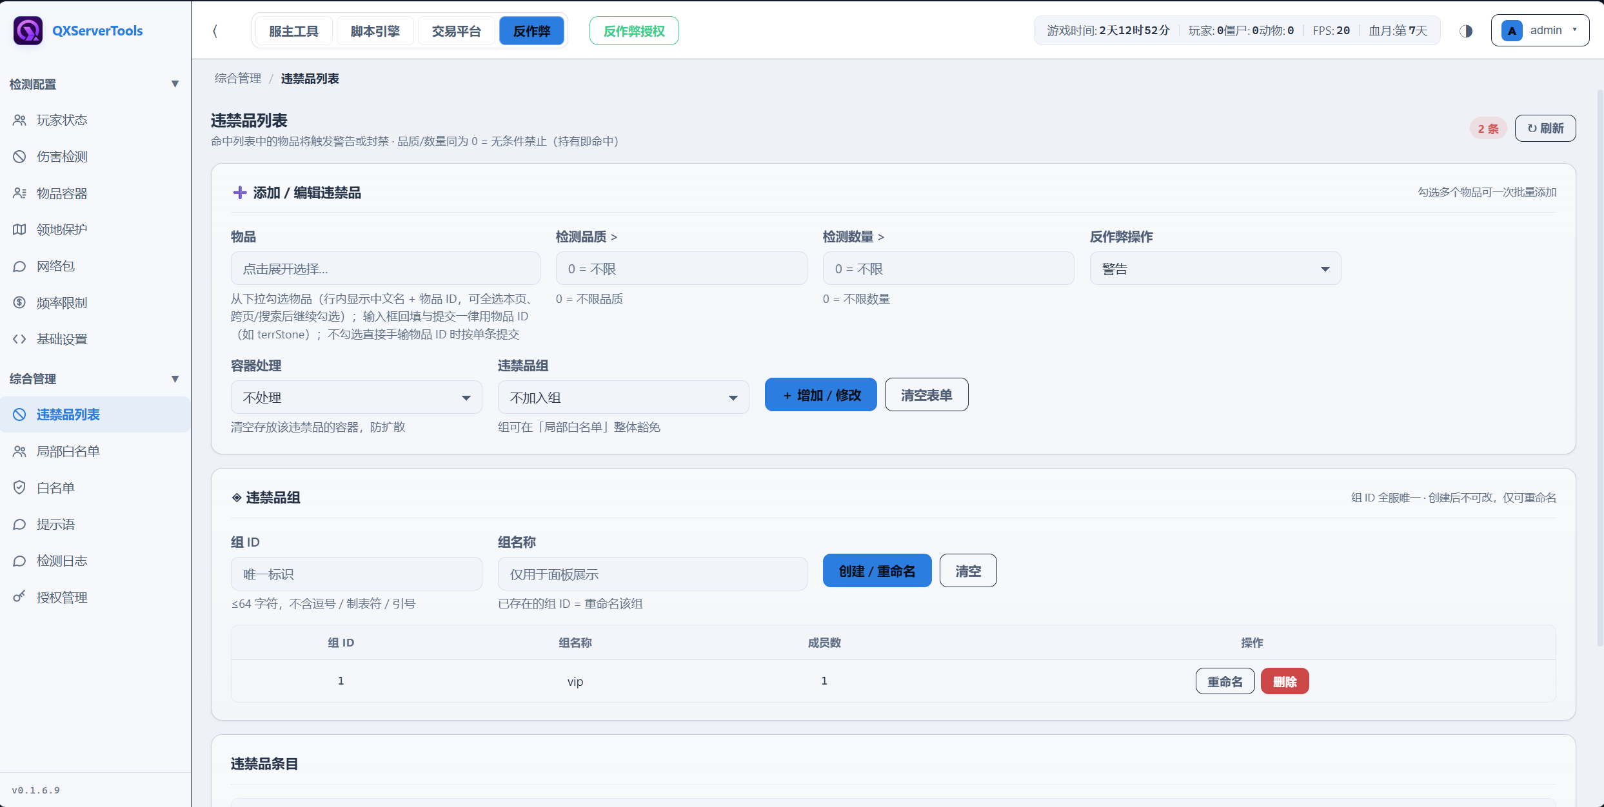Click the 检测品质 input field

coord(681,268)
